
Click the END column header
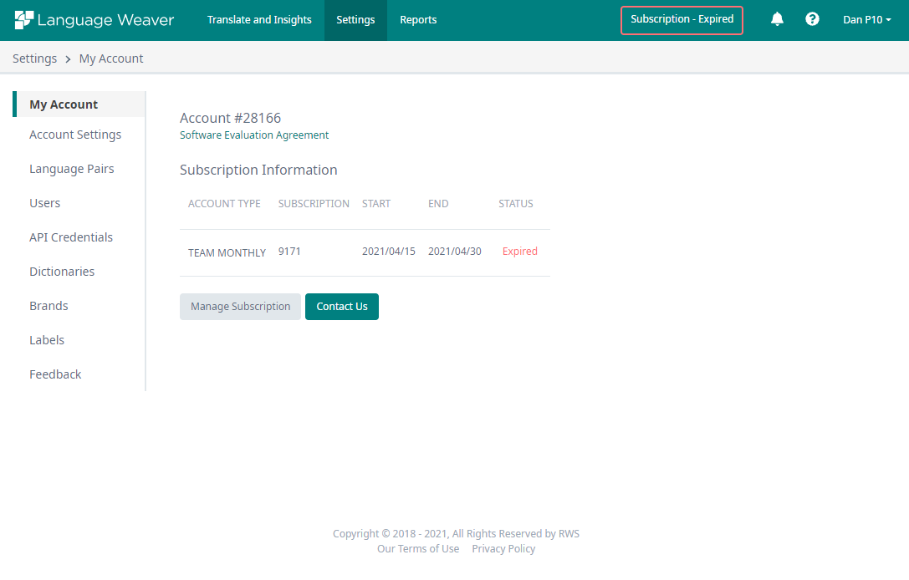[438, 203]
